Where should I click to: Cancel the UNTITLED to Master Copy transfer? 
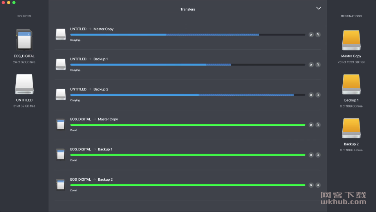click(311, 35)
